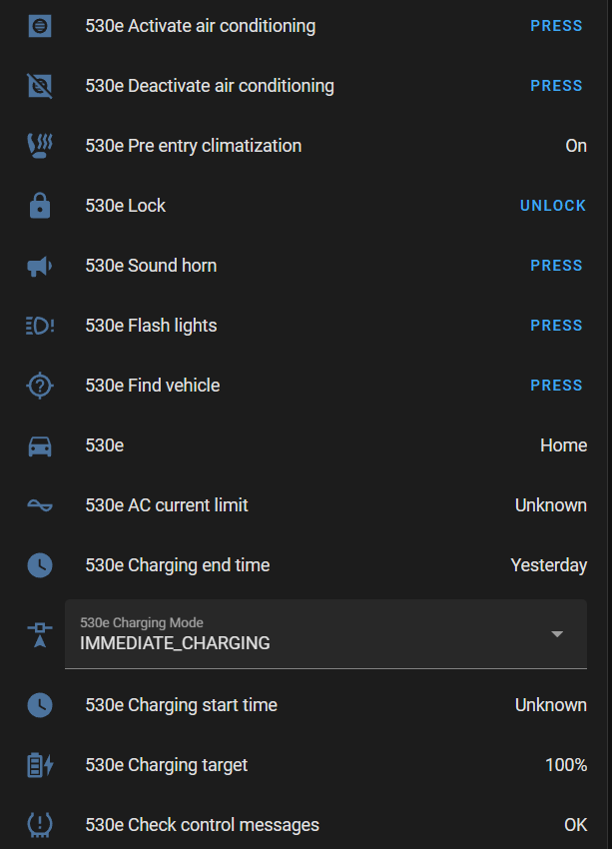Open the Pre entry climatization seat-heat icon

40,146
